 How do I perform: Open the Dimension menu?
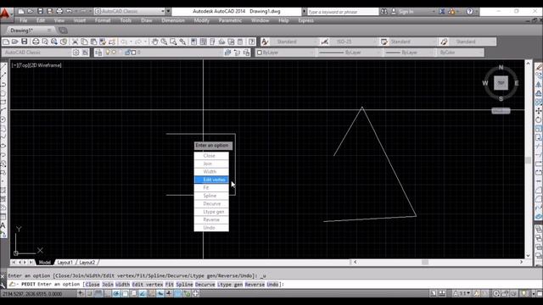[173, 20]
